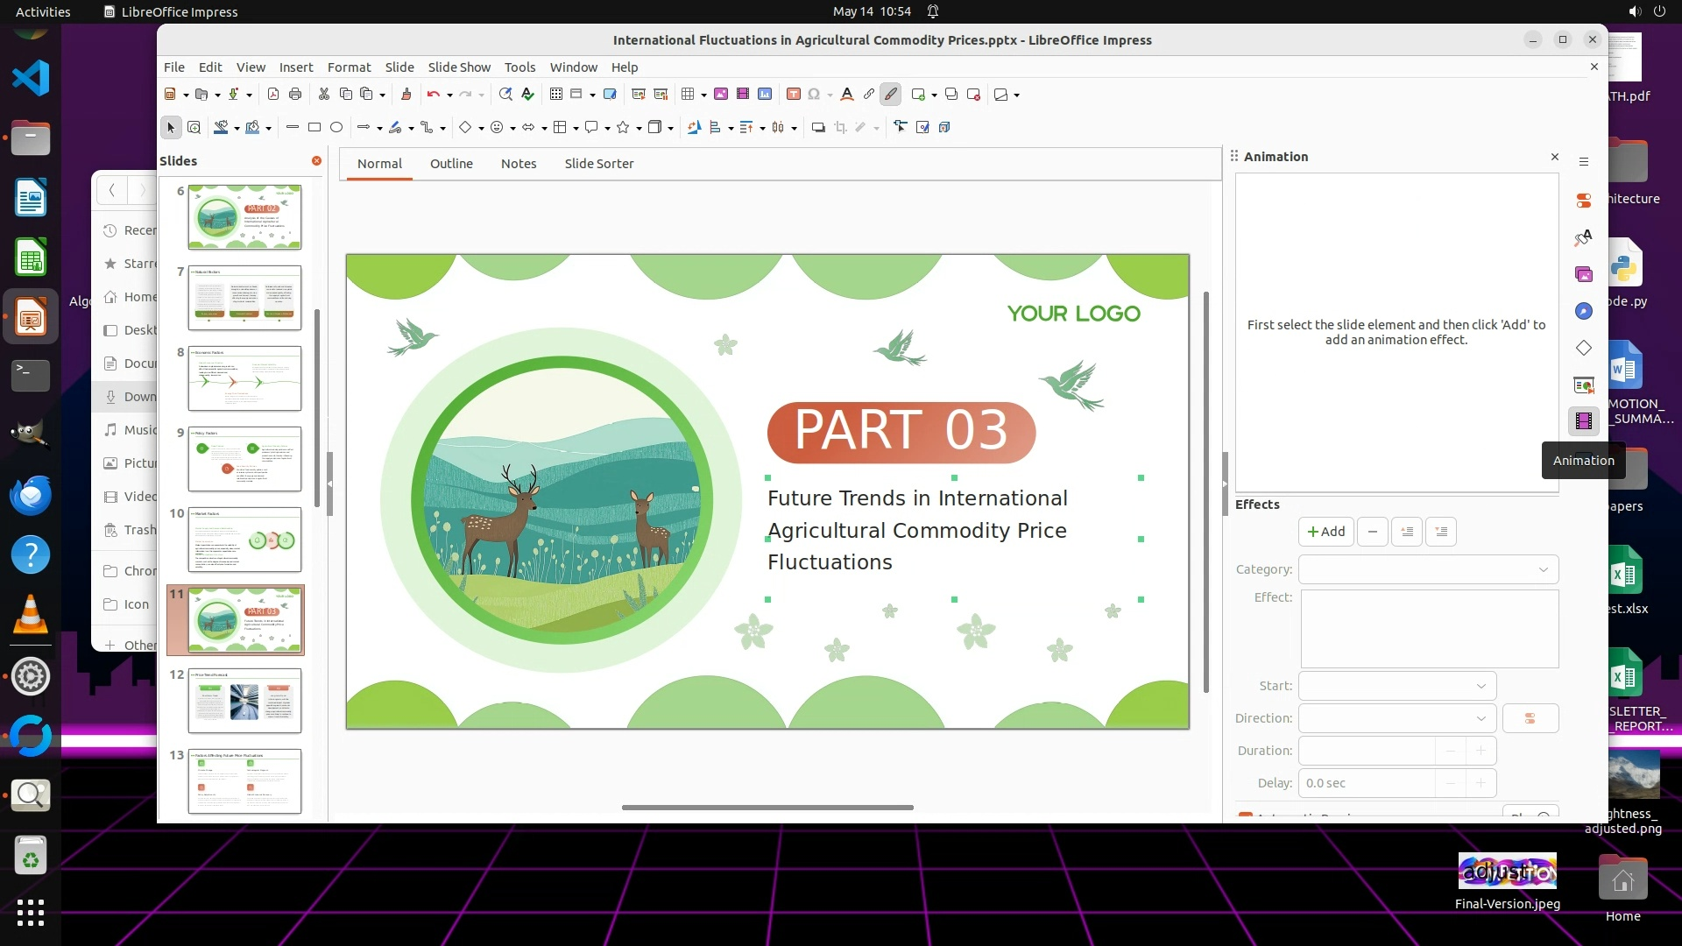Open the Navigator sidebar deck

1583,312
